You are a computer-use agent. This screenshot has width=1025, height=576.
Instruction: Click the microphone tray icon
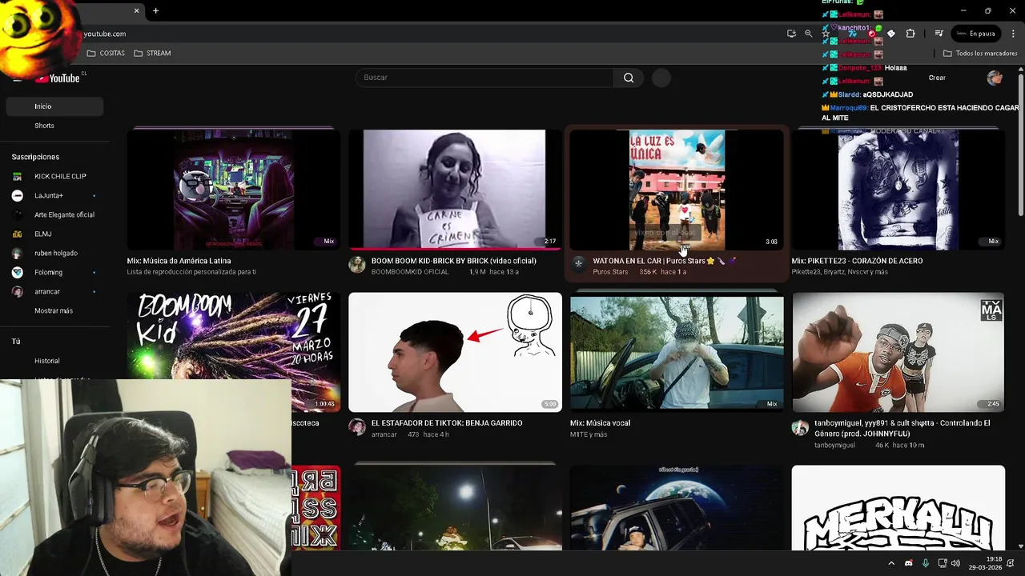[x=925, y=563]
